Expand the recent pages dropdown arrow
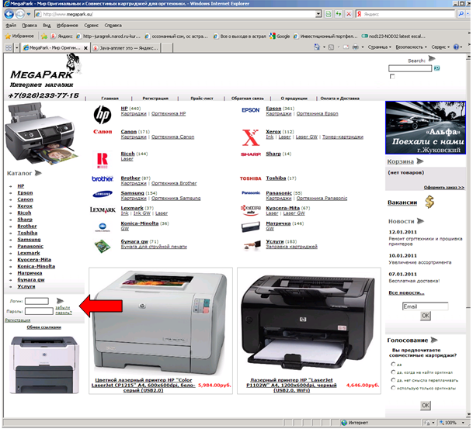 click(x=29, y=14)
